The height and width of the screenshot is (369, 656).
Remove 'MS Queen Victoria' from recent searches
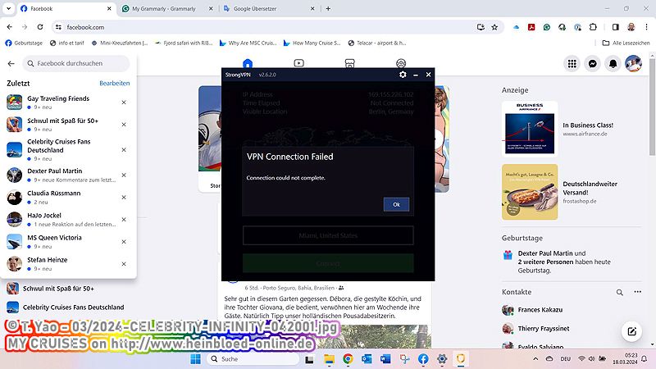click(x=124, y=241)
